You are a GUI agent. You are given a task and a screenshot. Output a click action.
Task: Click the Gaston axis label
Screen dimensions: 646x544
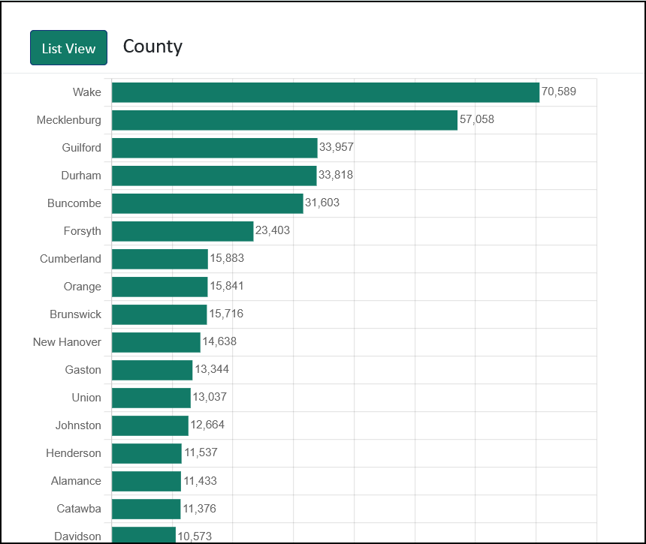coord(83,369)
